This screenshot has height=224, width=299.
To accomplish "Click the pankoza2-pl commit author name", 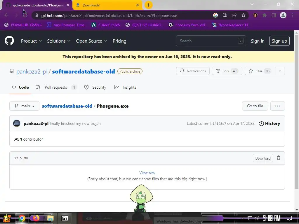I will point(36,123).
